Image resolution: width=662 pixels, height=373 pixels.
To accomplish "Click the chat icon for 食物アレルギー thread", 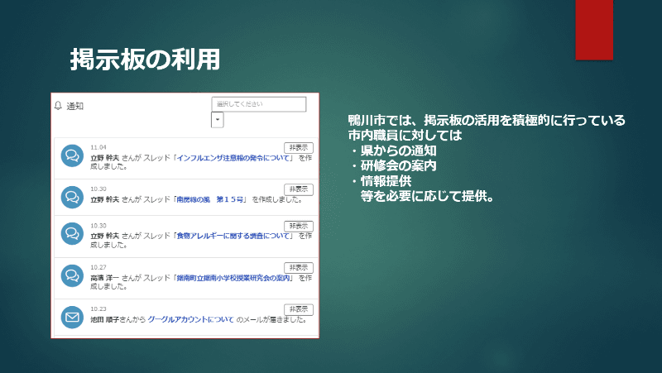I will coord(72,233).
